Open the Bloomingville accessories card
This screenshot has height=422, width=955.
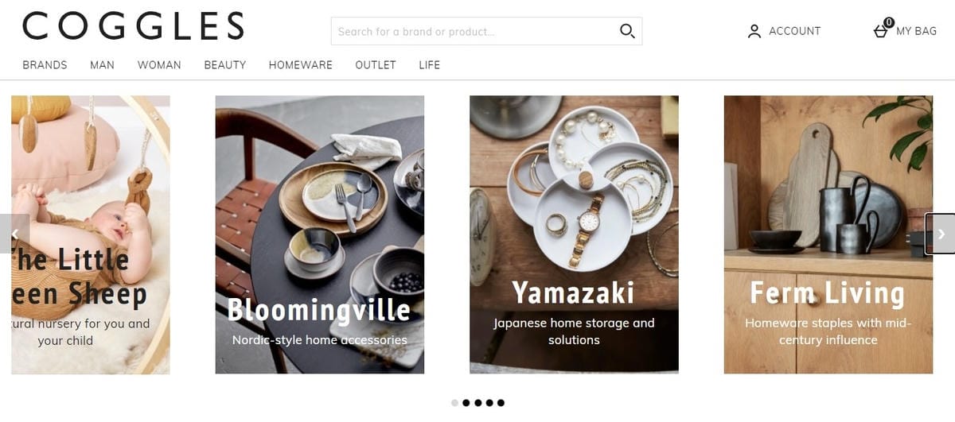coord(319,234)
